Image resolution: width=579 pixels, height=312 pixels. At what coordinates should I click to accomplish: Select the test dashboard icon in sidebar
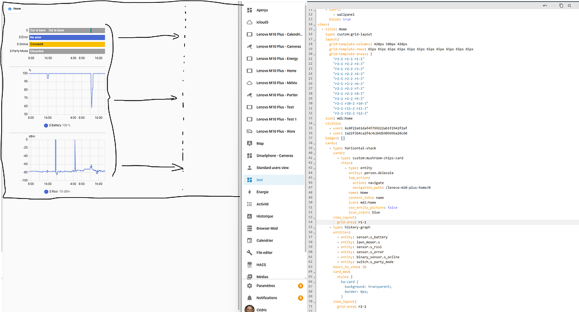249,180
